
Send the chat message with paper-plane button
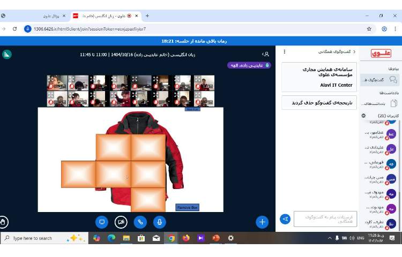pyautogui.click(x=285, y=219)
